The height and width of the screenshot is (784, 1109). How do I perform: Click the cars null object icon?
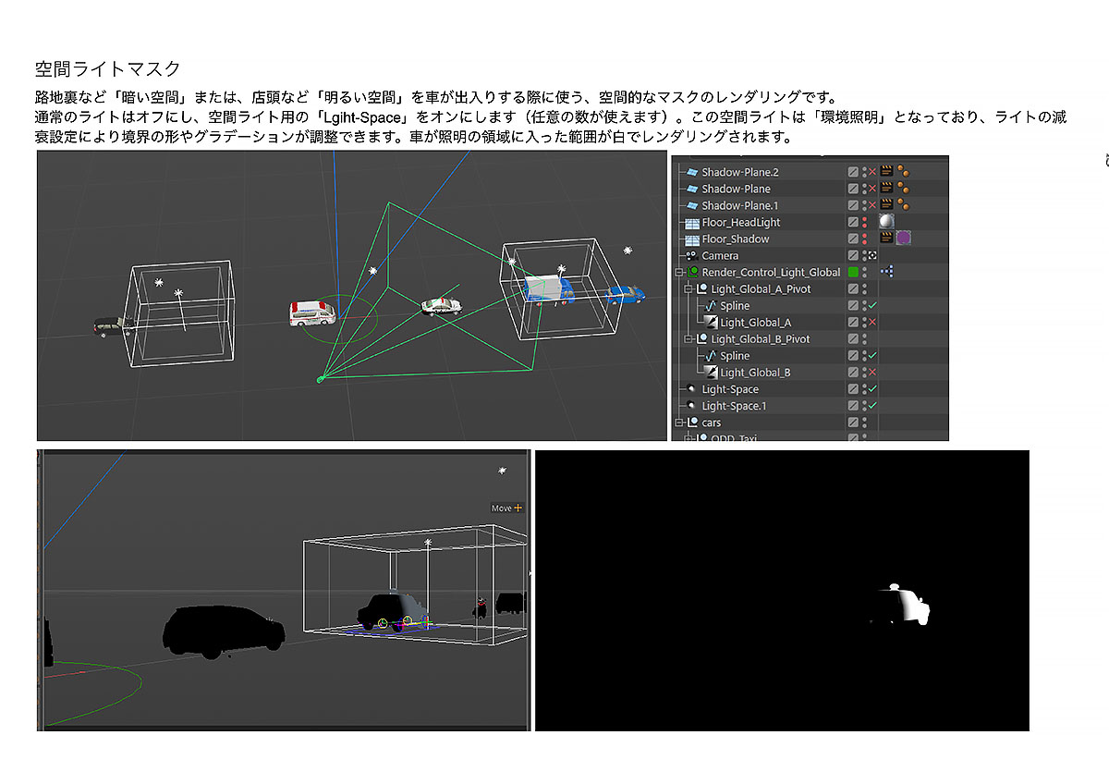click(x=692, y=423)
